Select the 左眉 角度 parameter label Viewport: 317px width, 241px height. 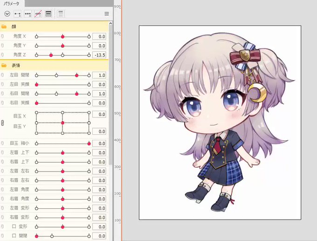(20, 189)
